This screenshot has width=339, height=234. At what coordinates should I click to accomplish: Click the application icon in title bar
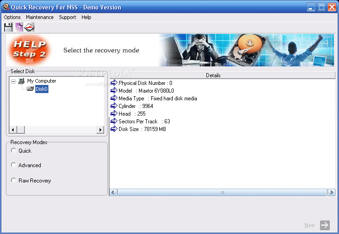point(6,7)
